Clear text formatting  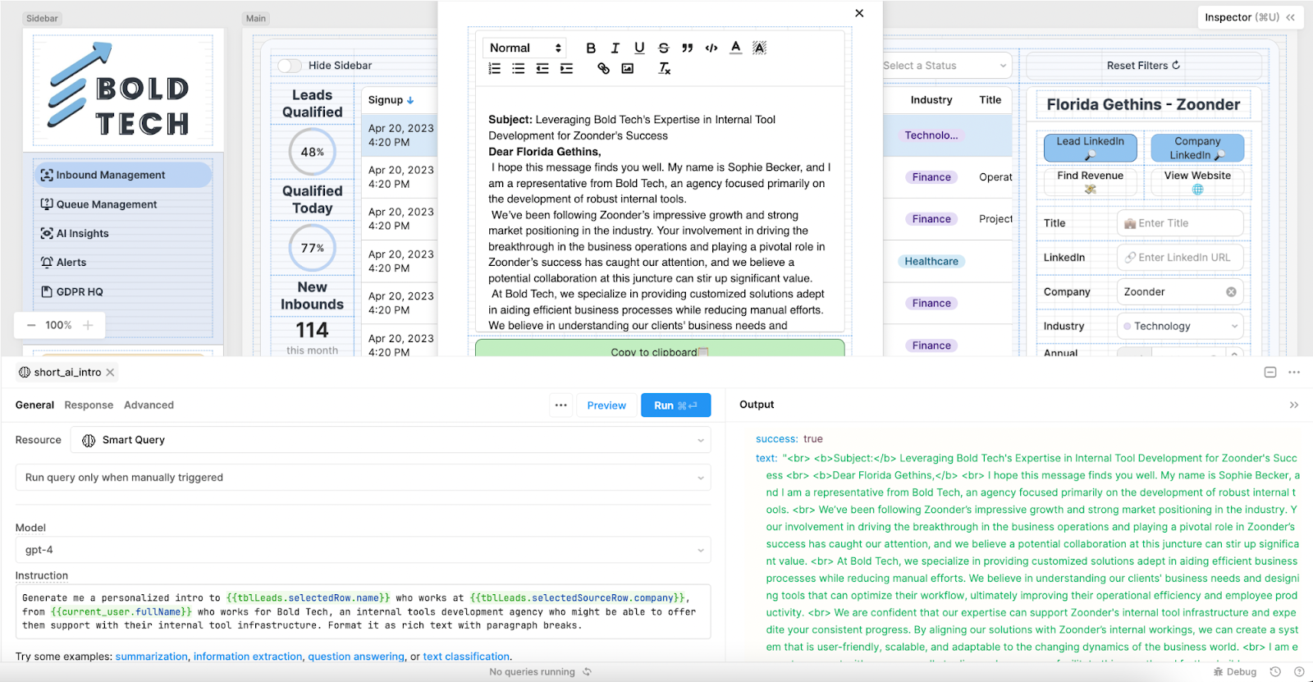(665, 69)
